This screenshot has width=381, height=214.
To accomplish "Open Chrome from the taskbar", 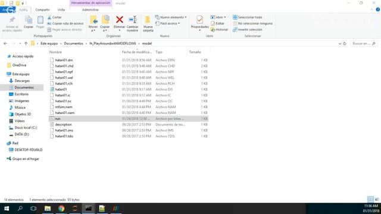I will coord(61,209).
